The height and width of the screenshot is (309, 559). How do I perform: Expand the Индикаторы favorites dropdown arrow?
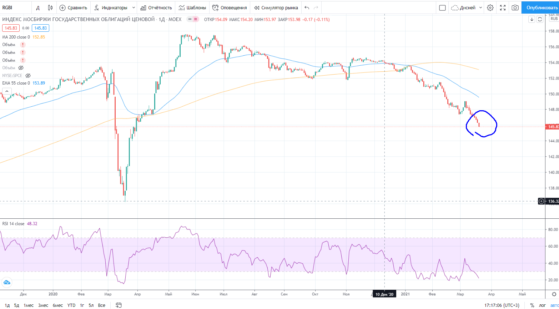(x=134, y=7)
